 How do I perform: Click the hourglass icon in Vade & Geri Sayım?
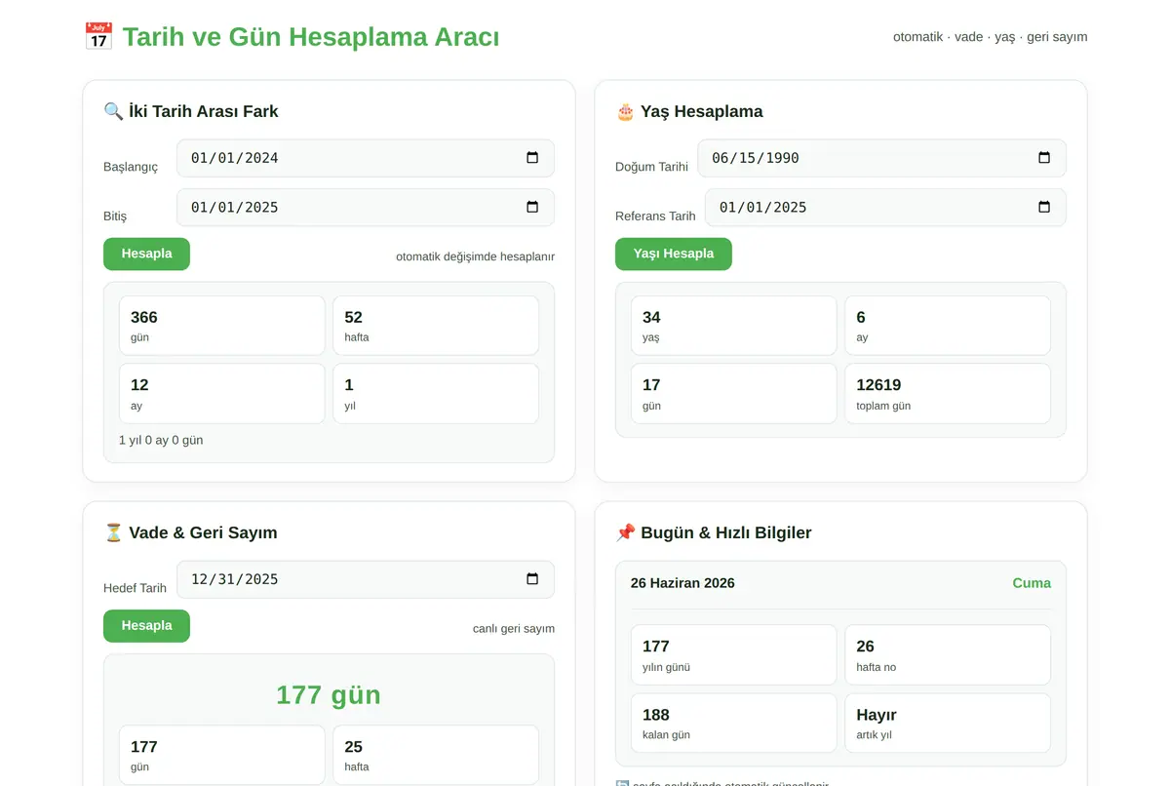[x=113, y=532]
